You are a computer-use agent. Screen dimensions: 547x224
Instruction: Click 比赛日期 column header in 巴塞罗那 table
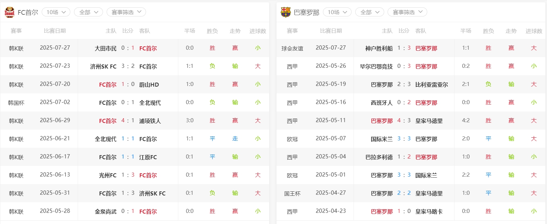click(331, 31)
